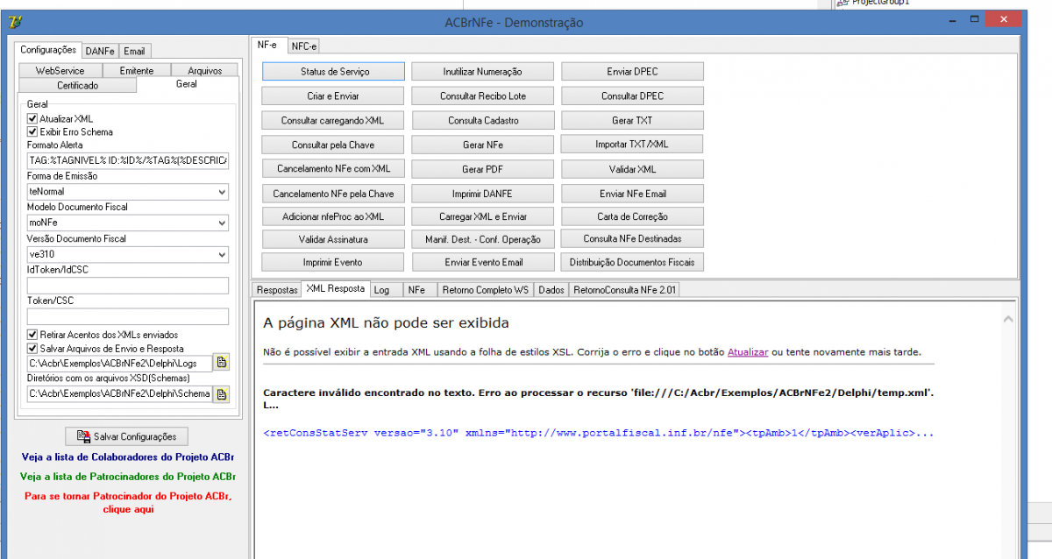Open the RetornoConsulta NFe 2.01 tab

(624, 290)
